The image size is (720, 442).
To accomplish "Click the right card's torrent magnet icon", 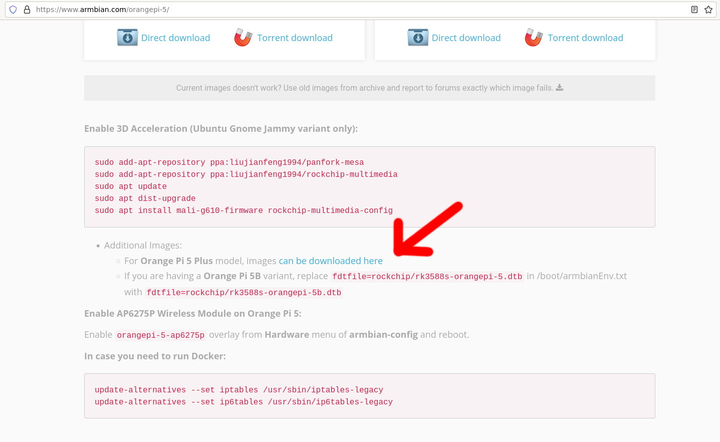I will pyautogui.click(x=534, y=38).
